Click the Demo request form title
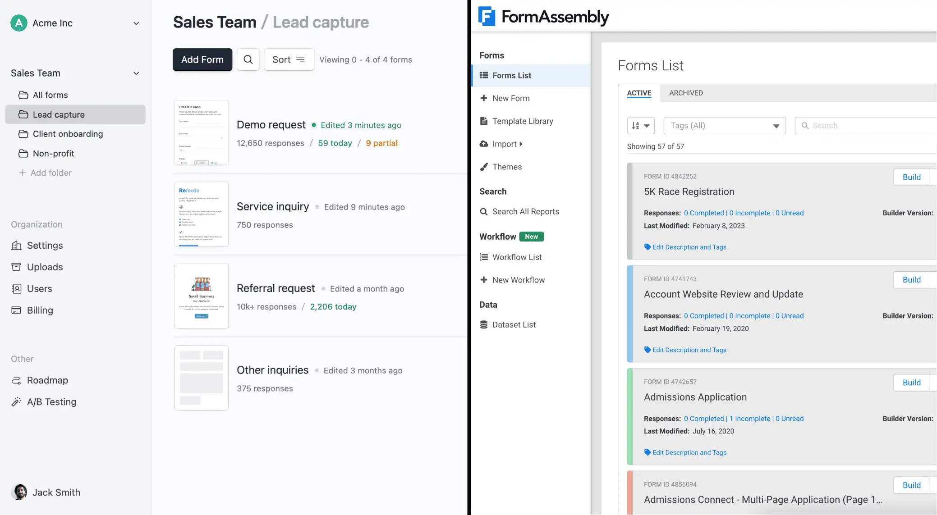 click(x=271, y=125)
